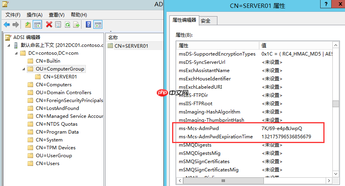Click the Back arrow toolbar icon
This screenshot has width=345, height=186.
tap(7, 25)
